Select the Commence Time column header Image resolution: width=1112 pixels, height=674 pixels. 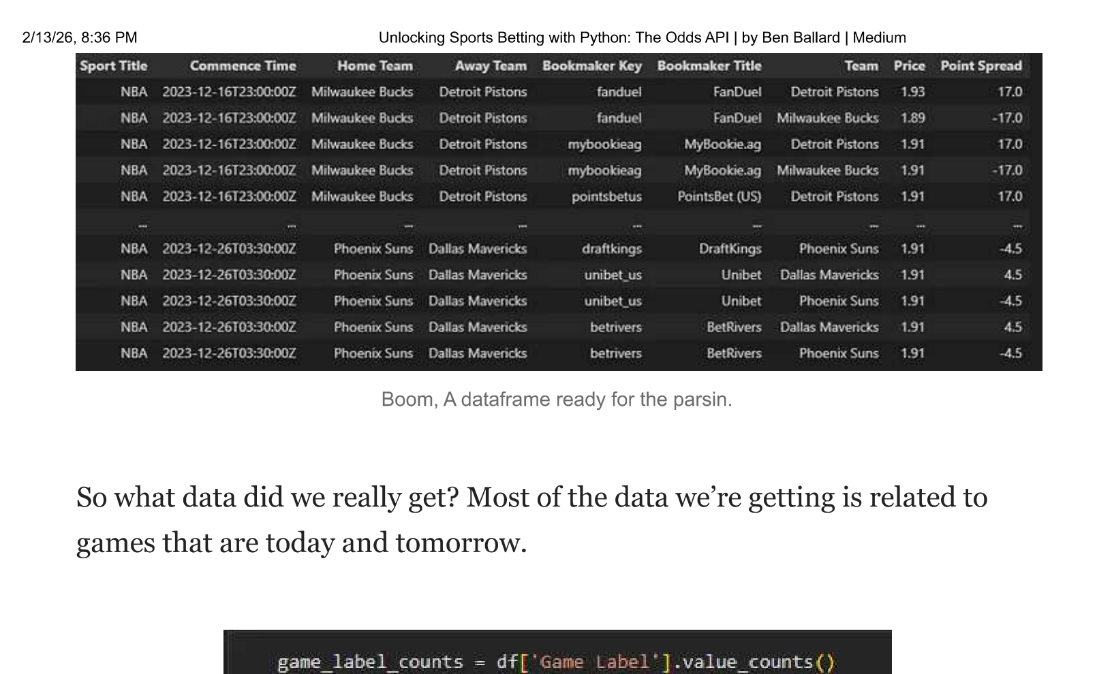(x=243, y=66)
